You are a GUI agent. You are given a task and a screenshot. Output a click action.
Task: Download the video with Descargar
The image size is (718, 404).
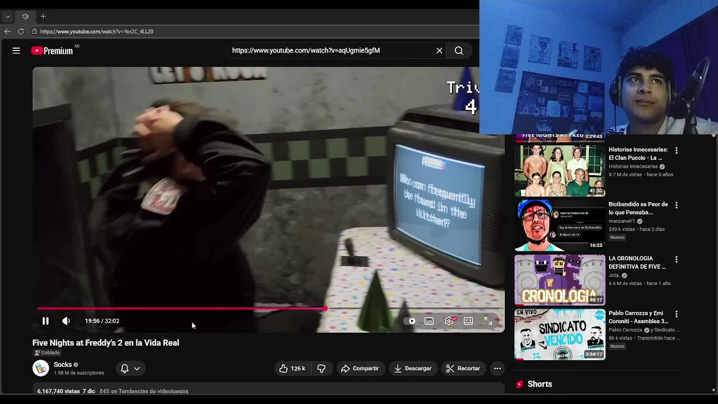tap(413, 368)
